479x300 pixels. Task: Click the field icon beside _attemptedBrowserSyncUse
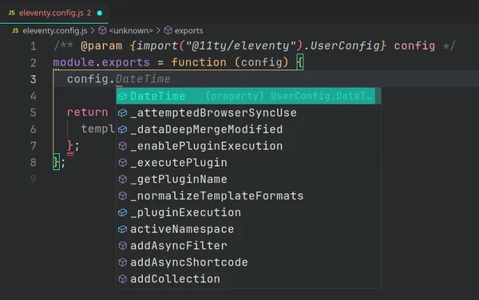[x=122, y=113]
